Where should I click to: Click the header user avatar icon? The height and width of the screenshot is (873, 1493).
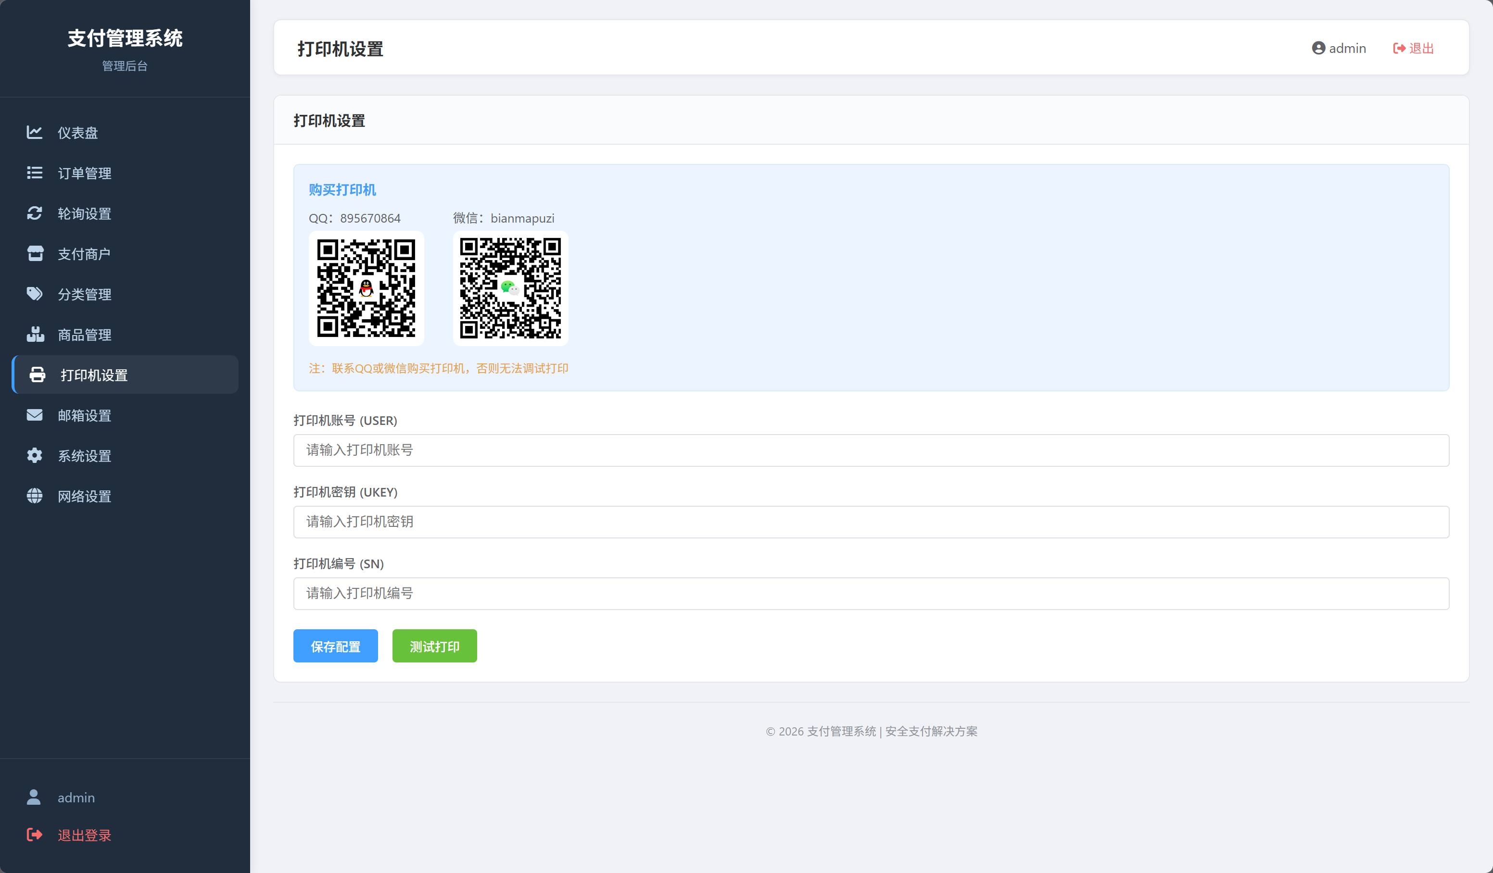(1318, 48)
